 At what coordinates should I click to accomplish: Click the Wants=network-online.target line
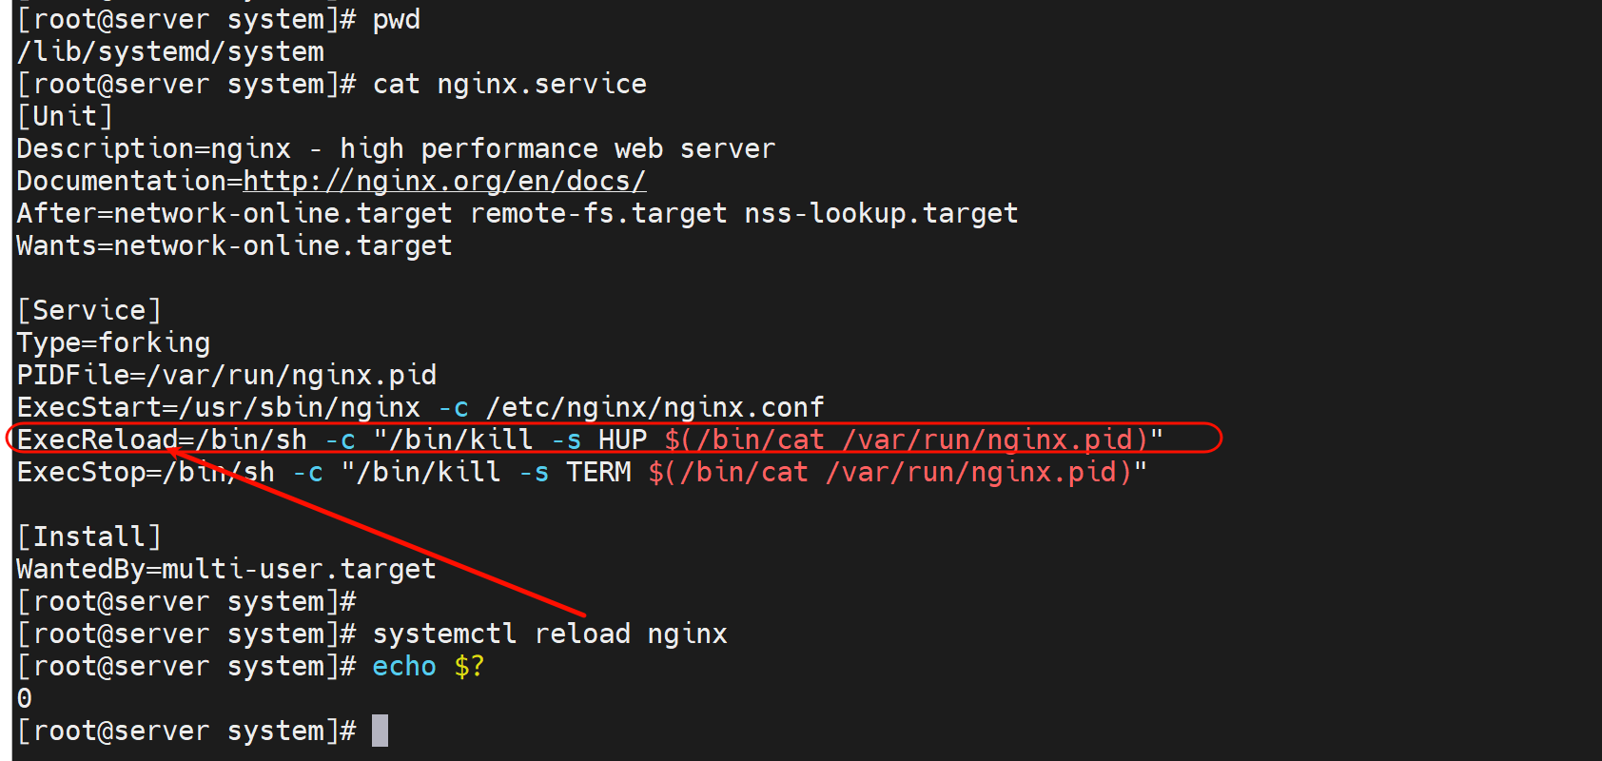click(x=234, y=246)
